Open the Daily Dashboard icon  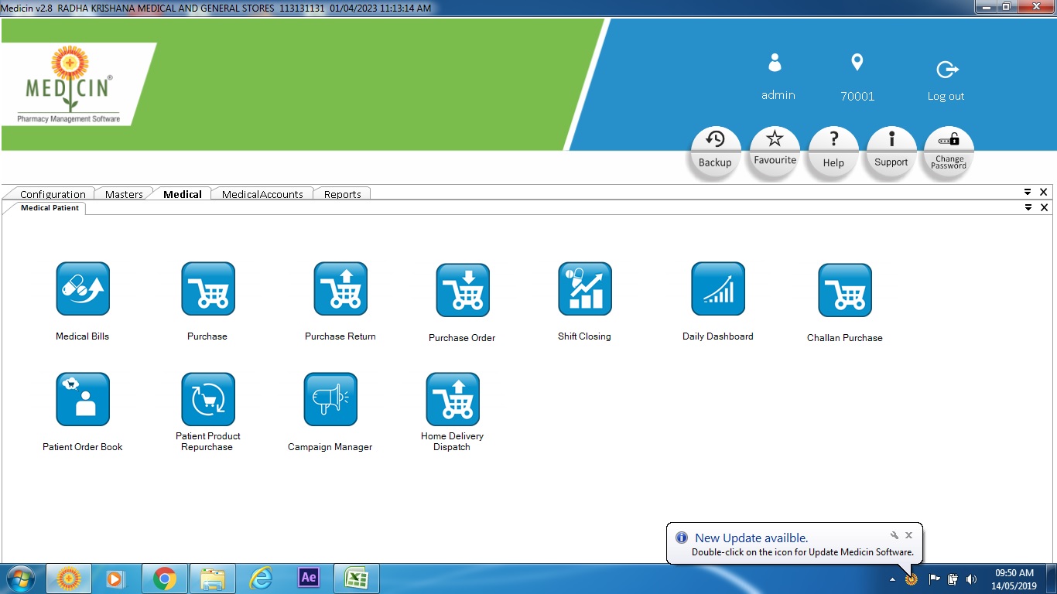(x=718, y=289)
